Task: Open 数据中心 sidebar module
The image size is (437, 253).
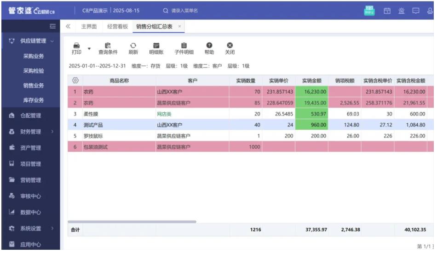Action: tap(31, 213)
